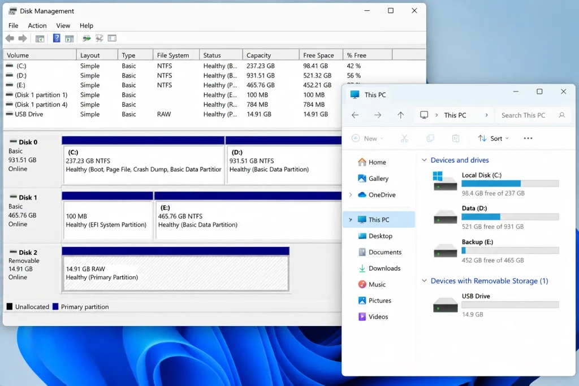The image size is (579, 386).
Task: Sort by Layout column header
Action: pos(97,55)
